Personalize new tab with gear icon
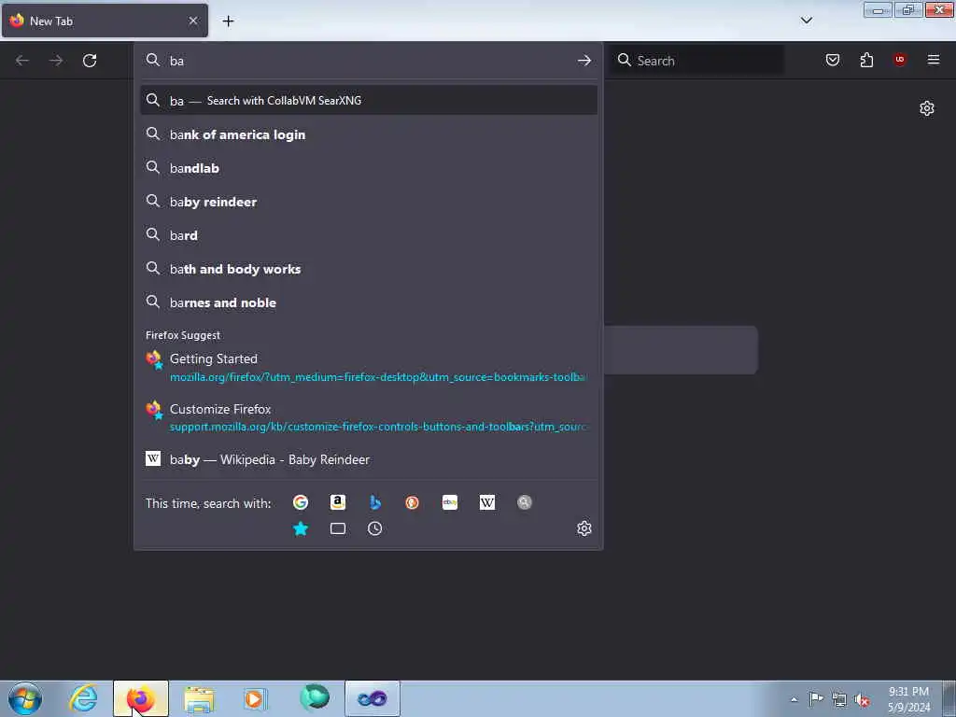956x717 pixels. (x=927, y=108)
